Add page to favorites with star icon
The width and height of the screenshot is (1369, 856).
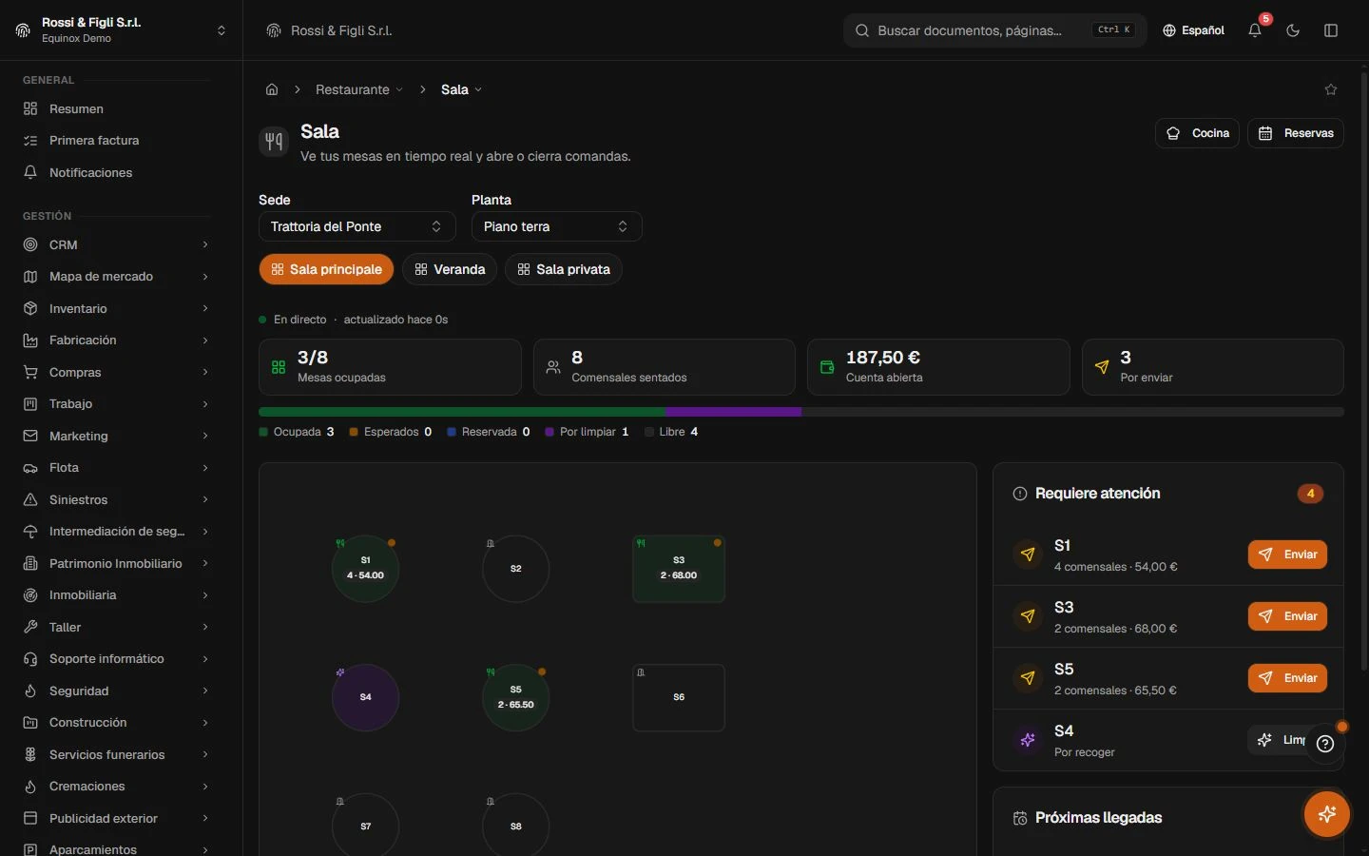(1331, 89)
